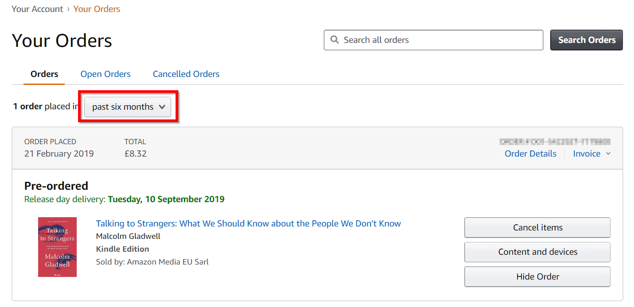Click the Content and devices button
634x307 pixels.
click(537, 252)
